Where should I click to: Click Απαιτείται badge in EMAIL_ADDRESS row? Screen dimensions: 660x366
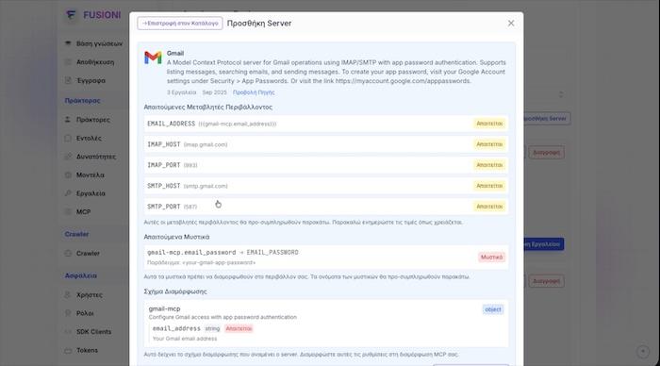tap(489, 124)
